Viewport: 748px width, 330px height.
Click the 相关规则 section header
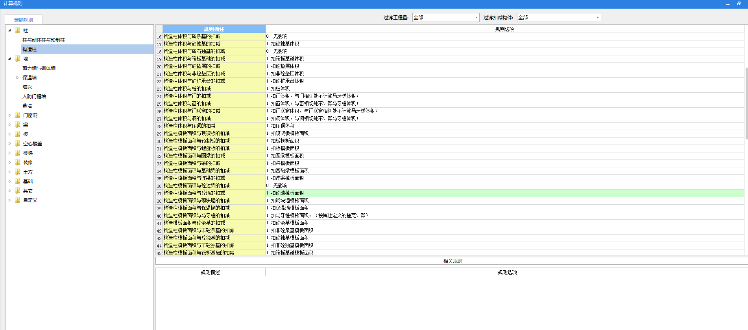point(452,261)
